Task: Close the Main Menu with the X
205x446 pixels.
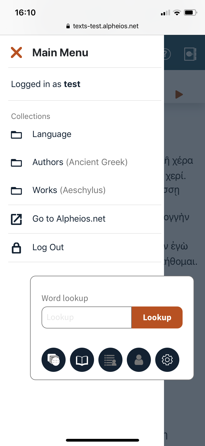Action: (16, 52)
